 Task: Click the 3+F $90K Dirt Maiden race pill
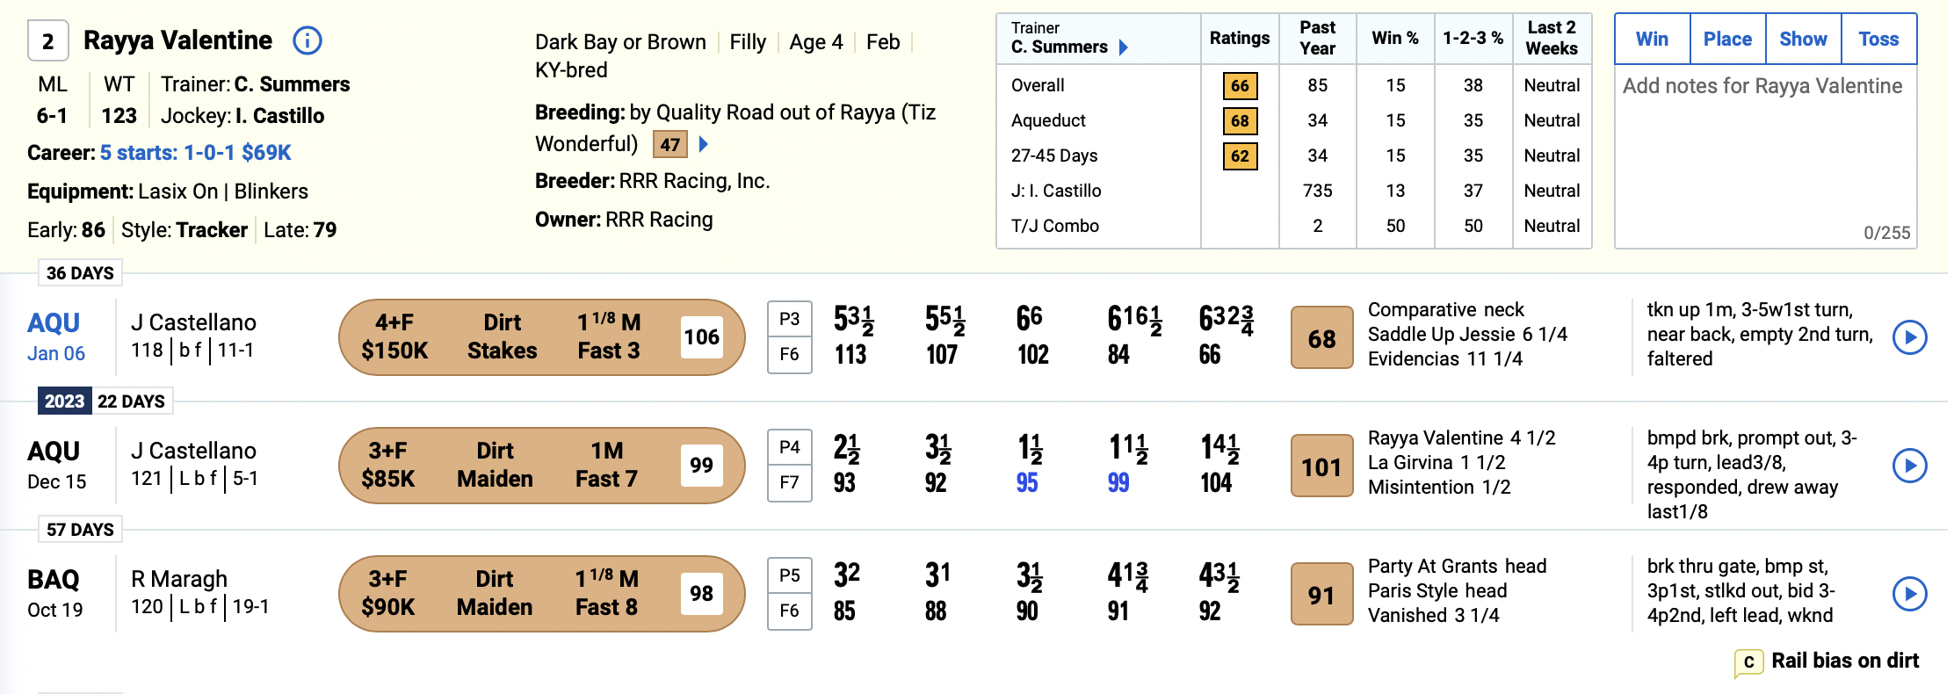point(542,594)
